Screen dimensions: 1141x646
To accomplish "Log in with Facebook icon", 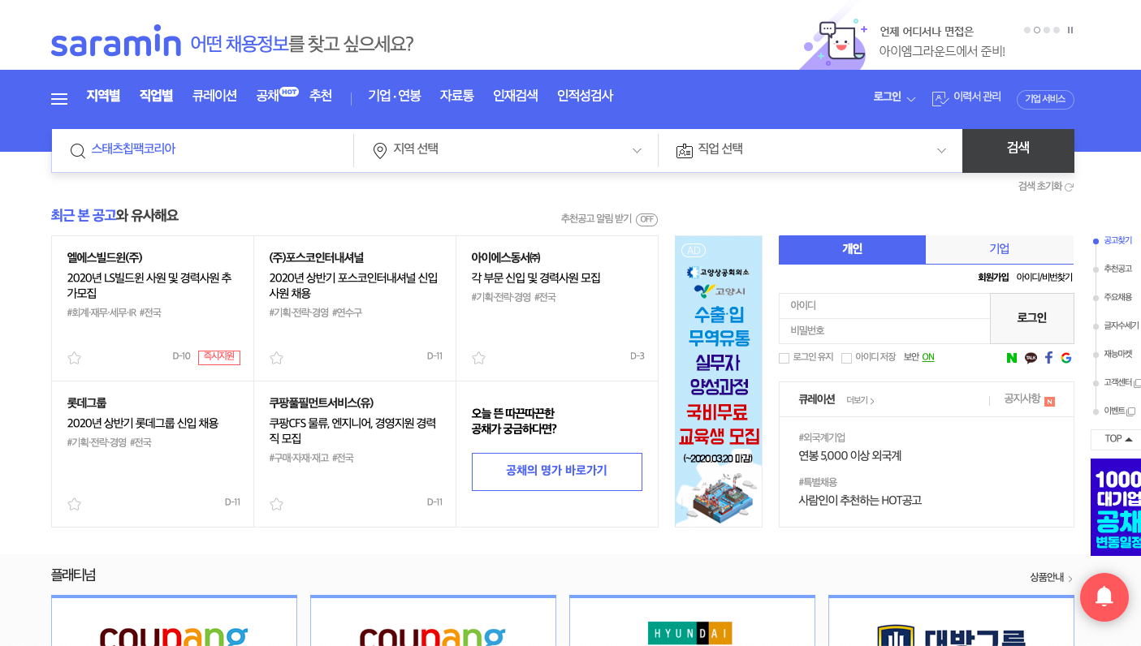I will click(x=1048, y=358).
